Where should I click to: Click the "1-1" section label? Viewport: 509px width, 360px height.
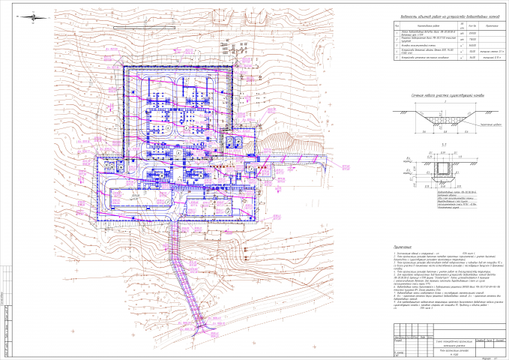(x=444, y=145)
